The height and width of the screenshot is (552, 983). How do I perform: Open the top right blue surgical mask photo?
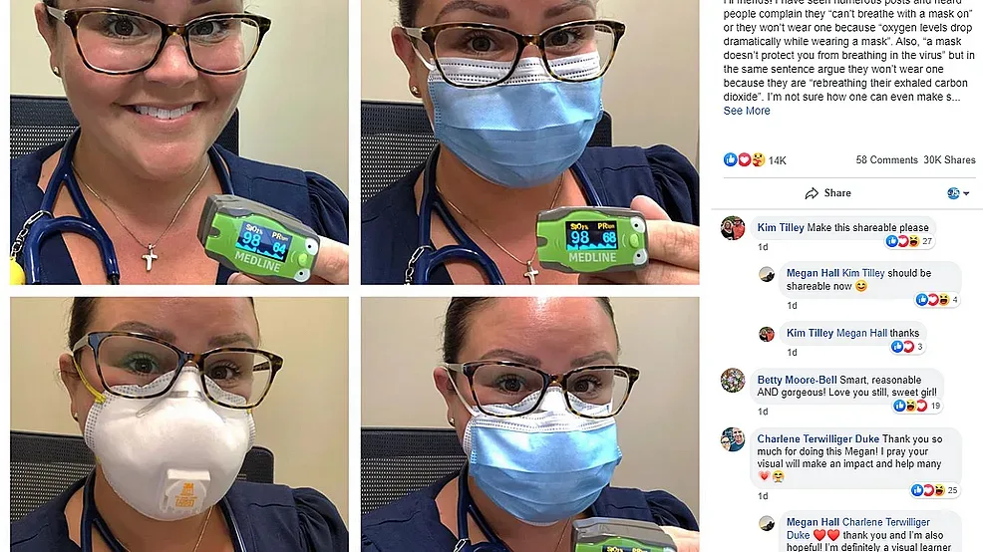tap(529, 142)
